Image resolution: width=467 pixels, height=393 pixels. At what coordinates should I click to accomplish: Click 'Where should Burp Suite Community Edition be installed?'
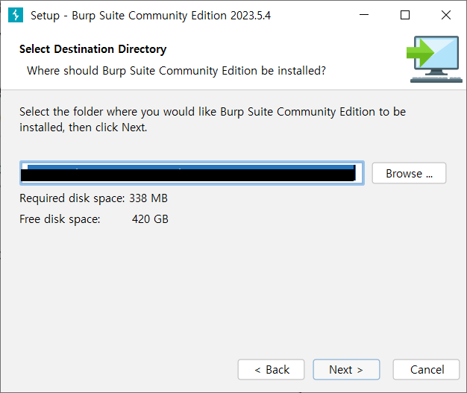(176, 71)
